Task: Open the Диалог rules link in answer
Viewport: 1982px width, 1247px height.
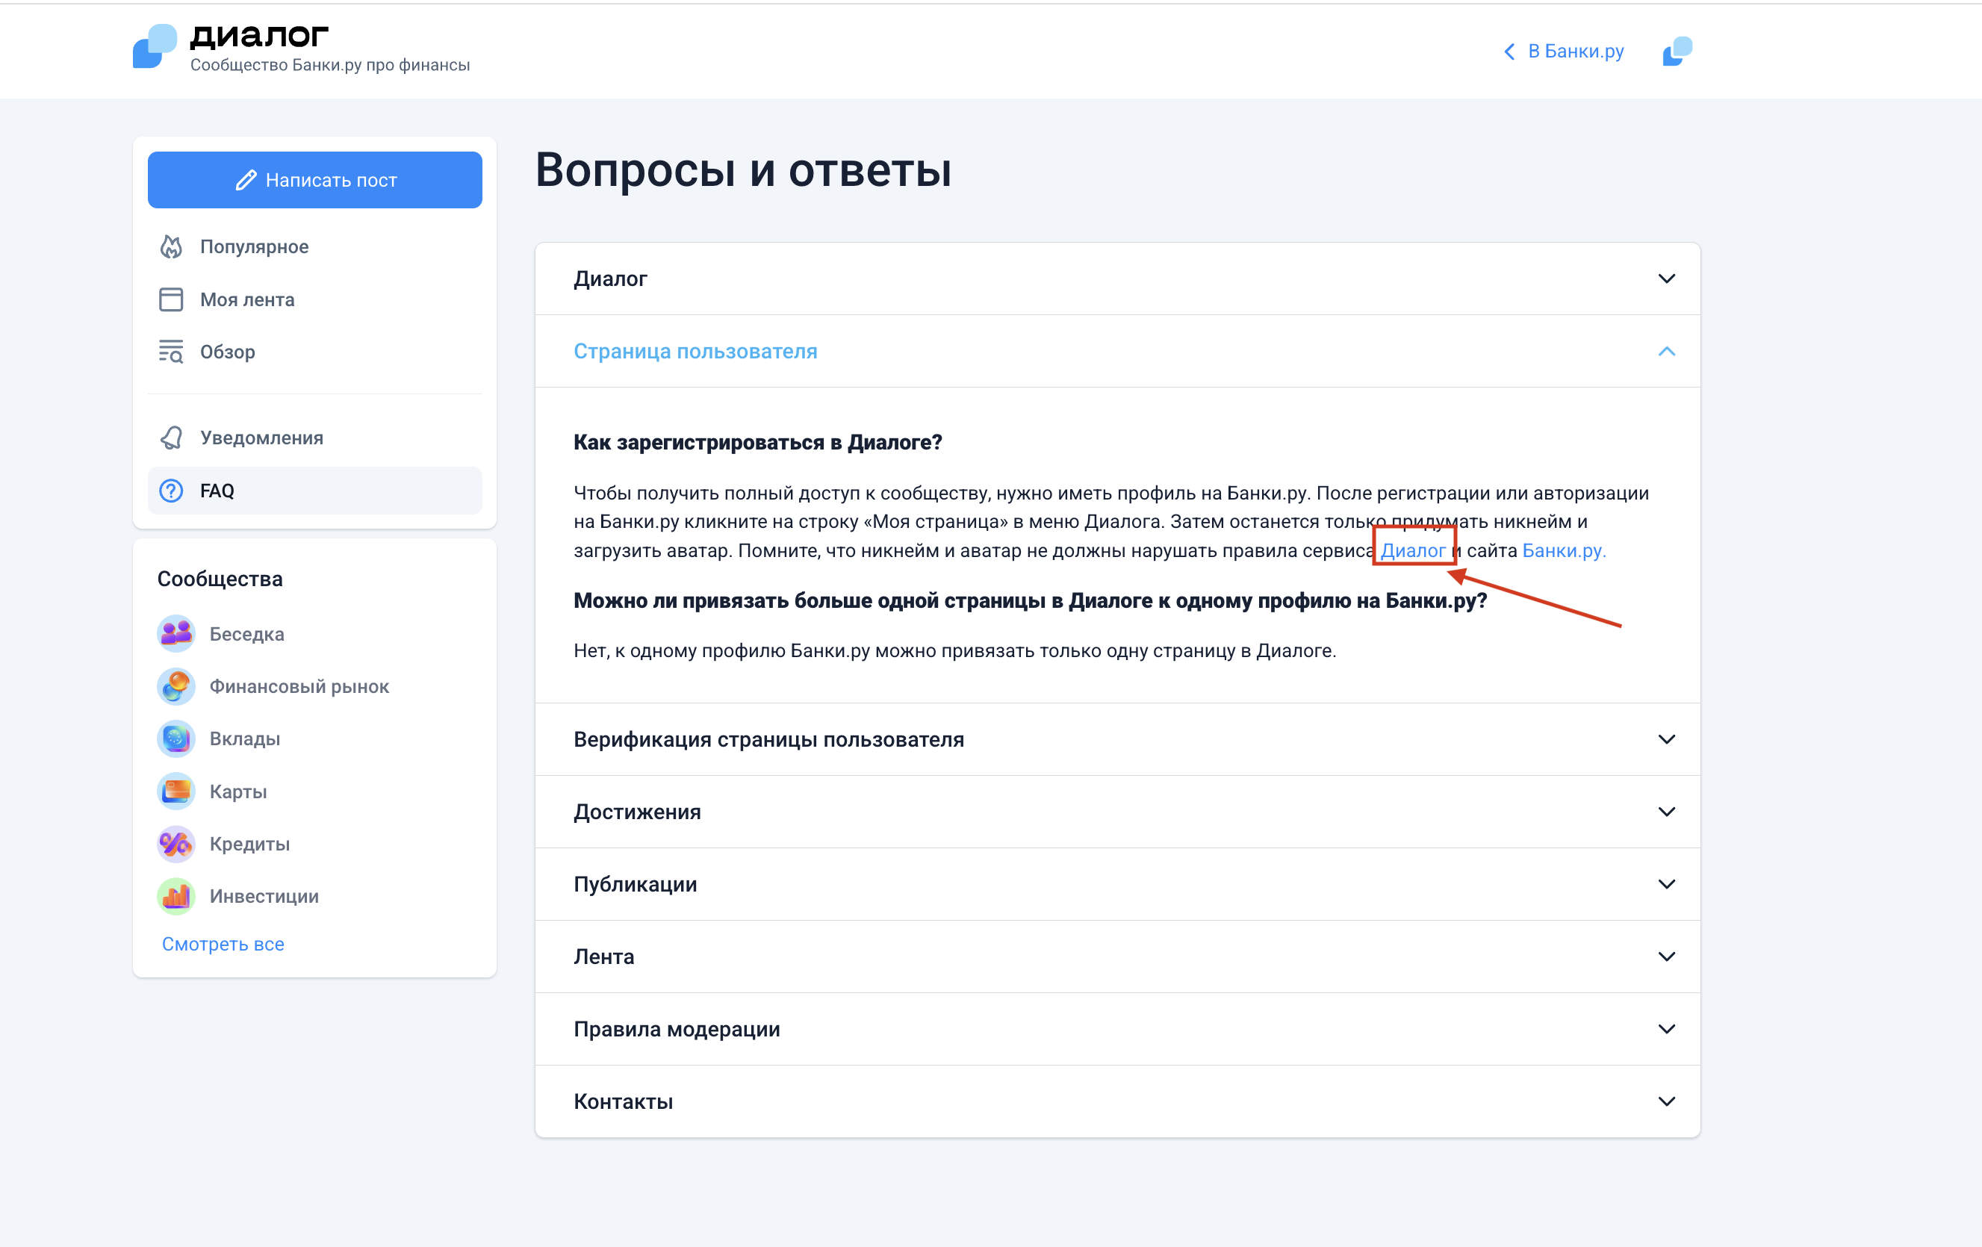Action: click(x=1412, y=550)
